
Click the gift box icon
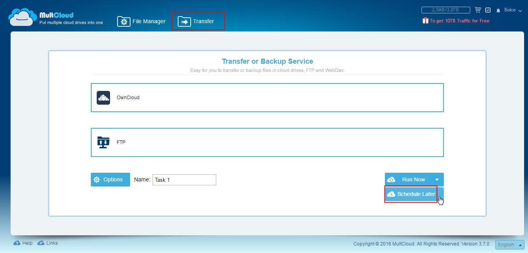tap(425, 20)
